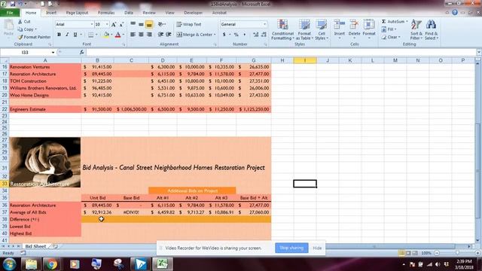Screen dimensions: 482x271
Task: Switch to the Formulas tab
Action: pyautogui.click(x=106, y=13)
